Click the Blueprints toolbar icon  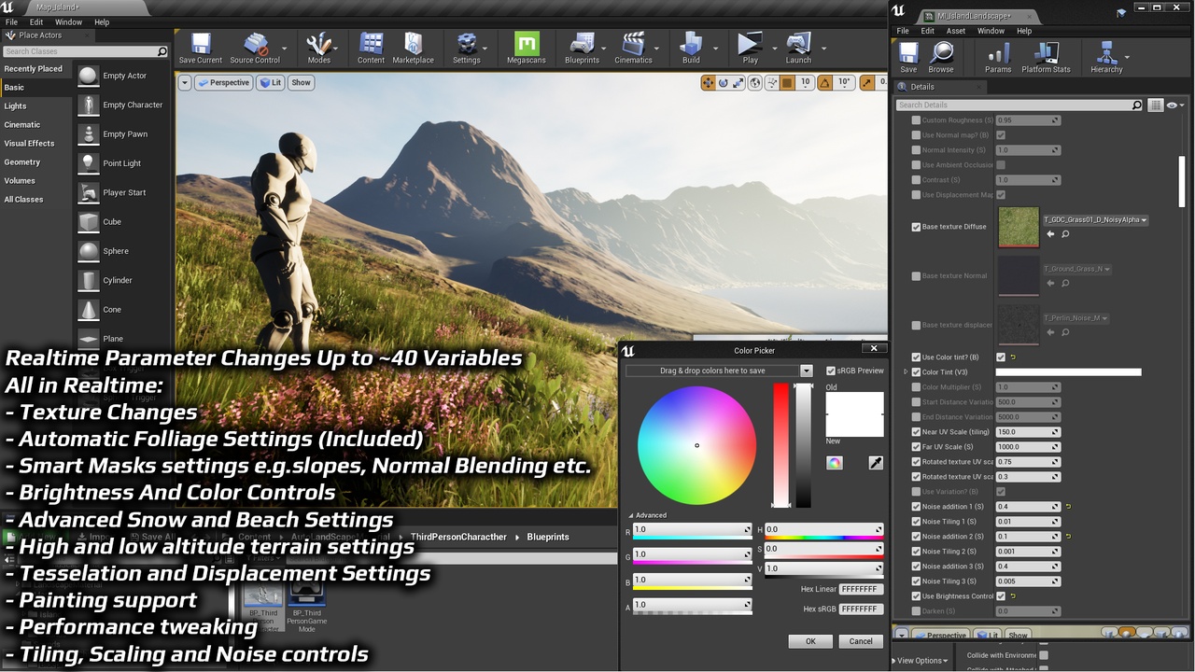[x=582, y=45]
